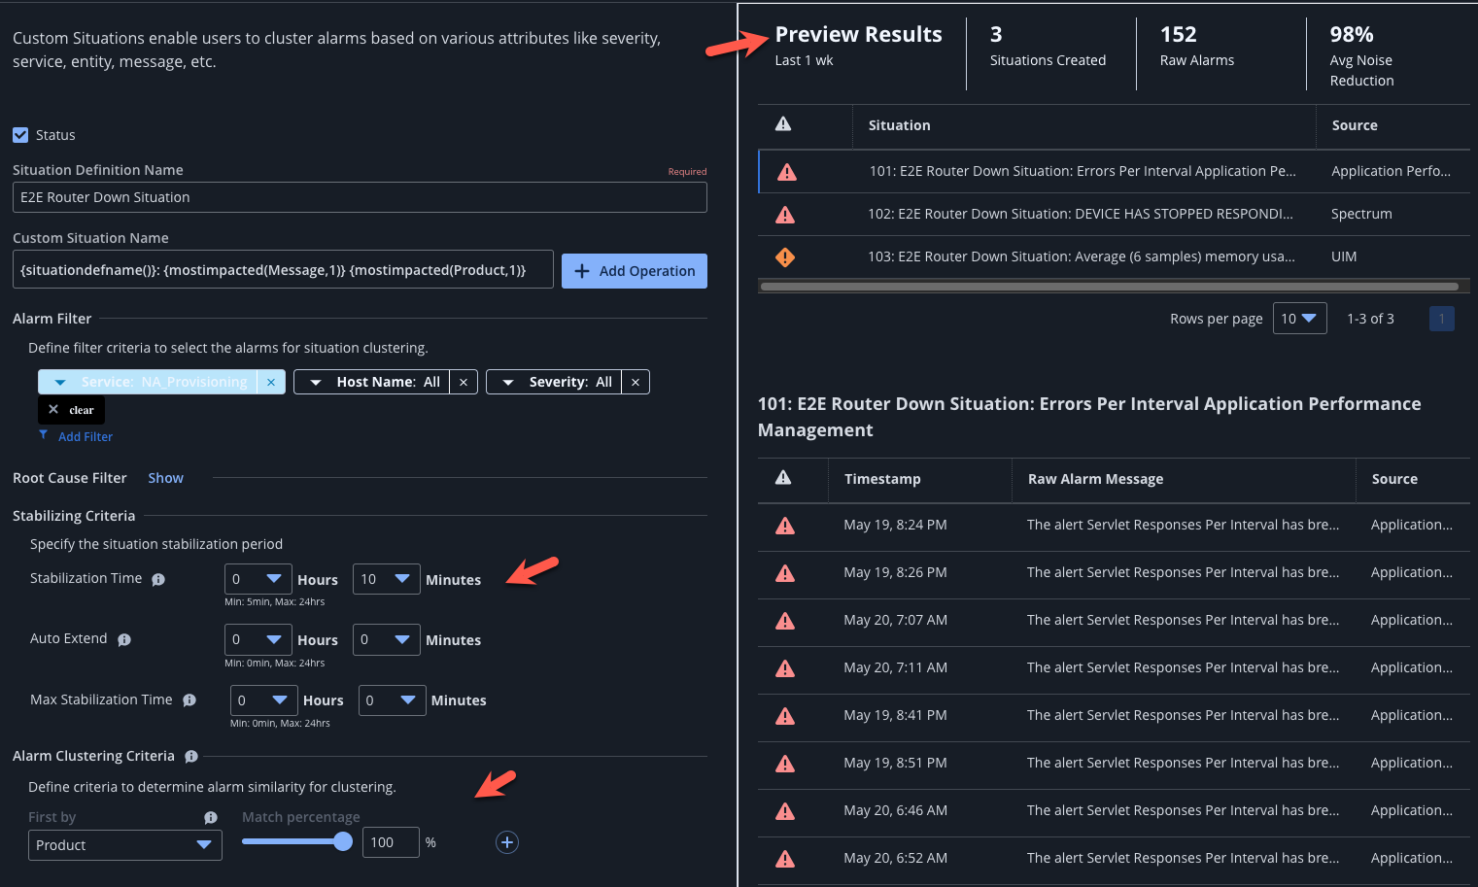This screenshot has width=1478, height=887.
Task: Adjust the Match percentage slider
Action: pyautogui.click(x=345, y=842)
